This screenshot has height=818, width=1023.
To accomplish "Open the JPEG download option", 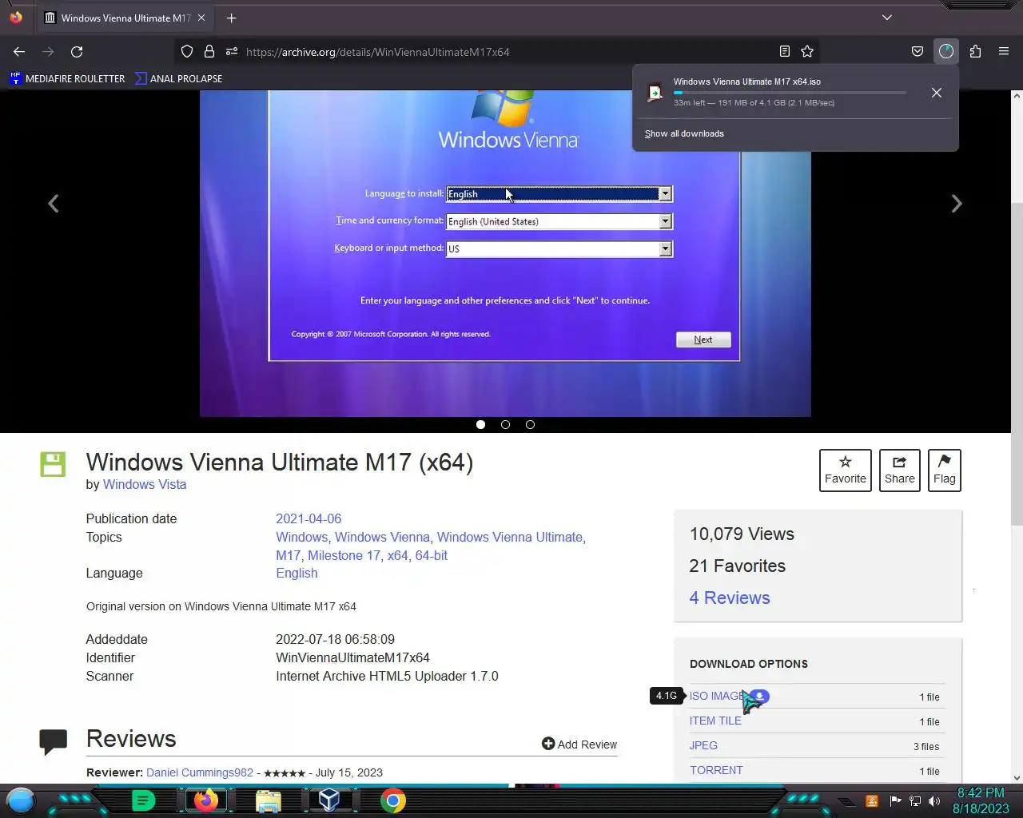I will click(703, 745).
